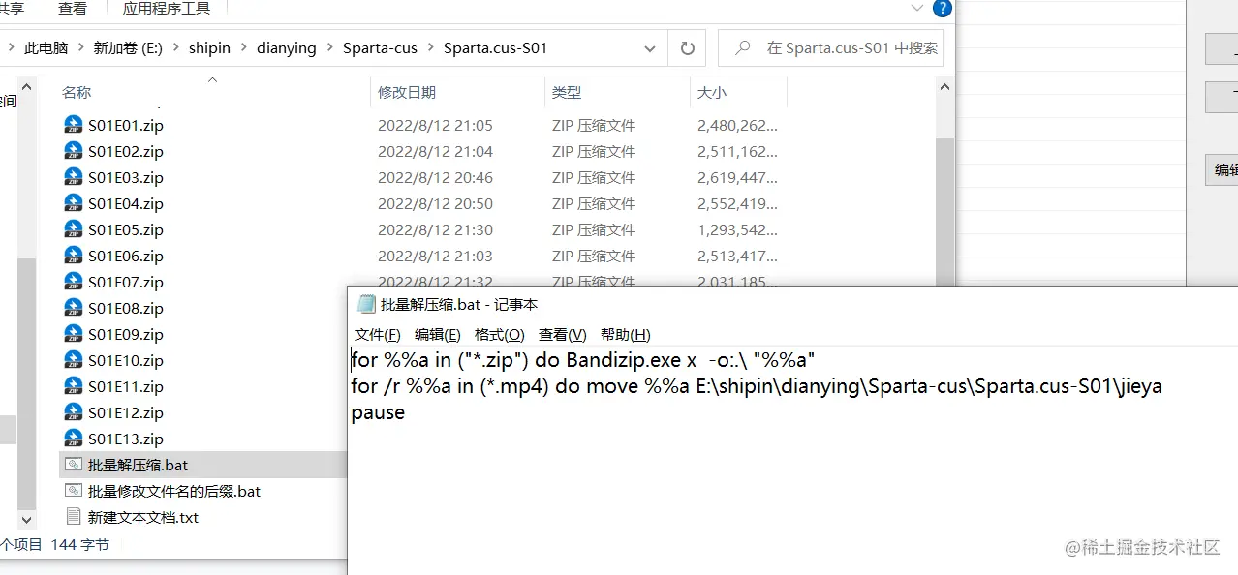
Task: Click the navigation pane up scroll arrow
Action: coord(27,87)
